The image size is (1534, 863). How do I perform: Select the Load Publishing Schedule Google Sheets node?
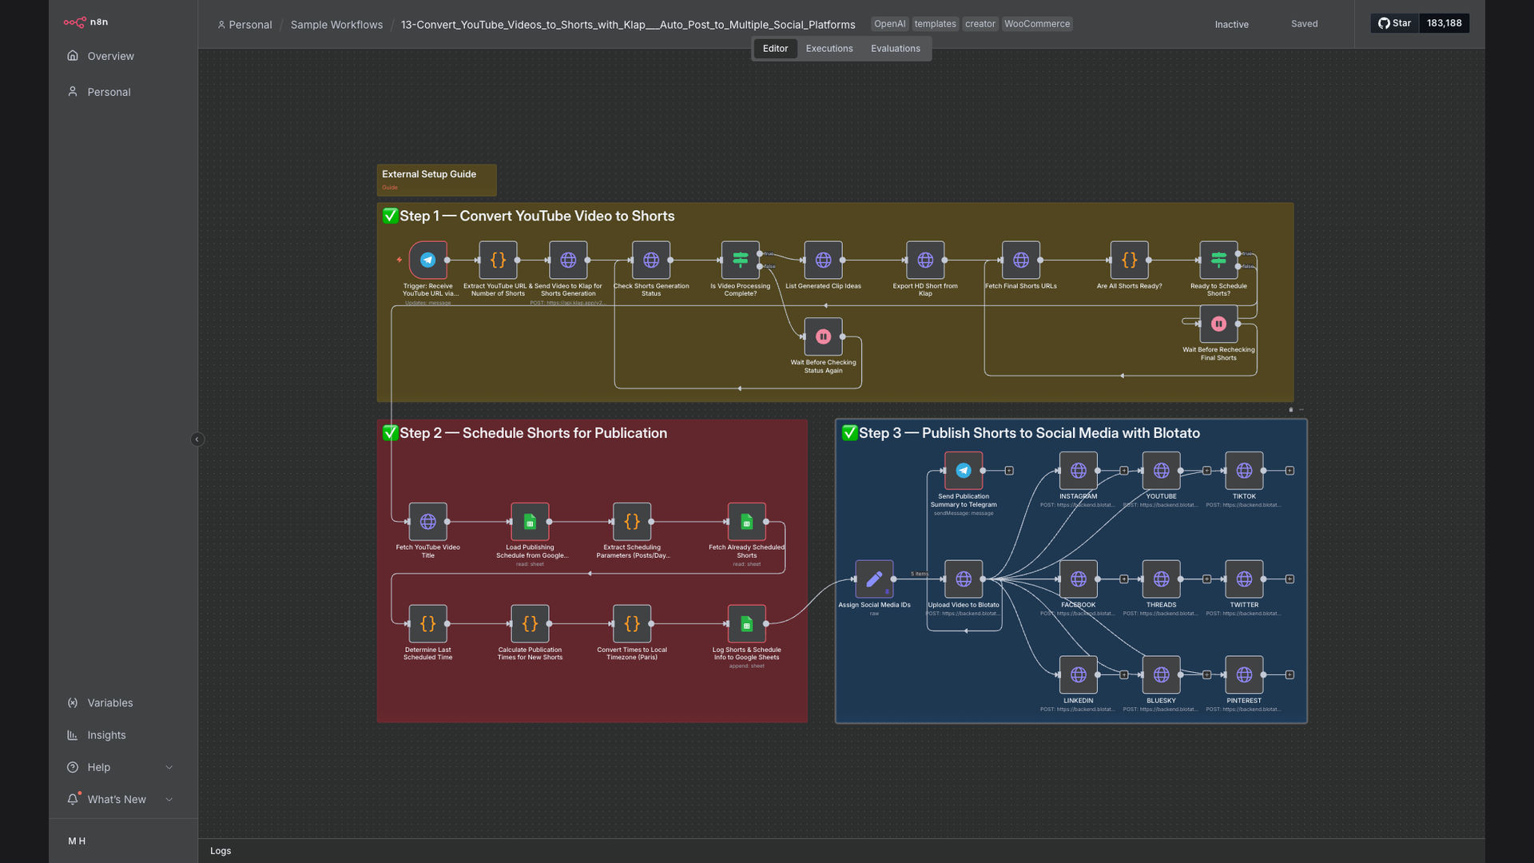click(x=530, y=522)
